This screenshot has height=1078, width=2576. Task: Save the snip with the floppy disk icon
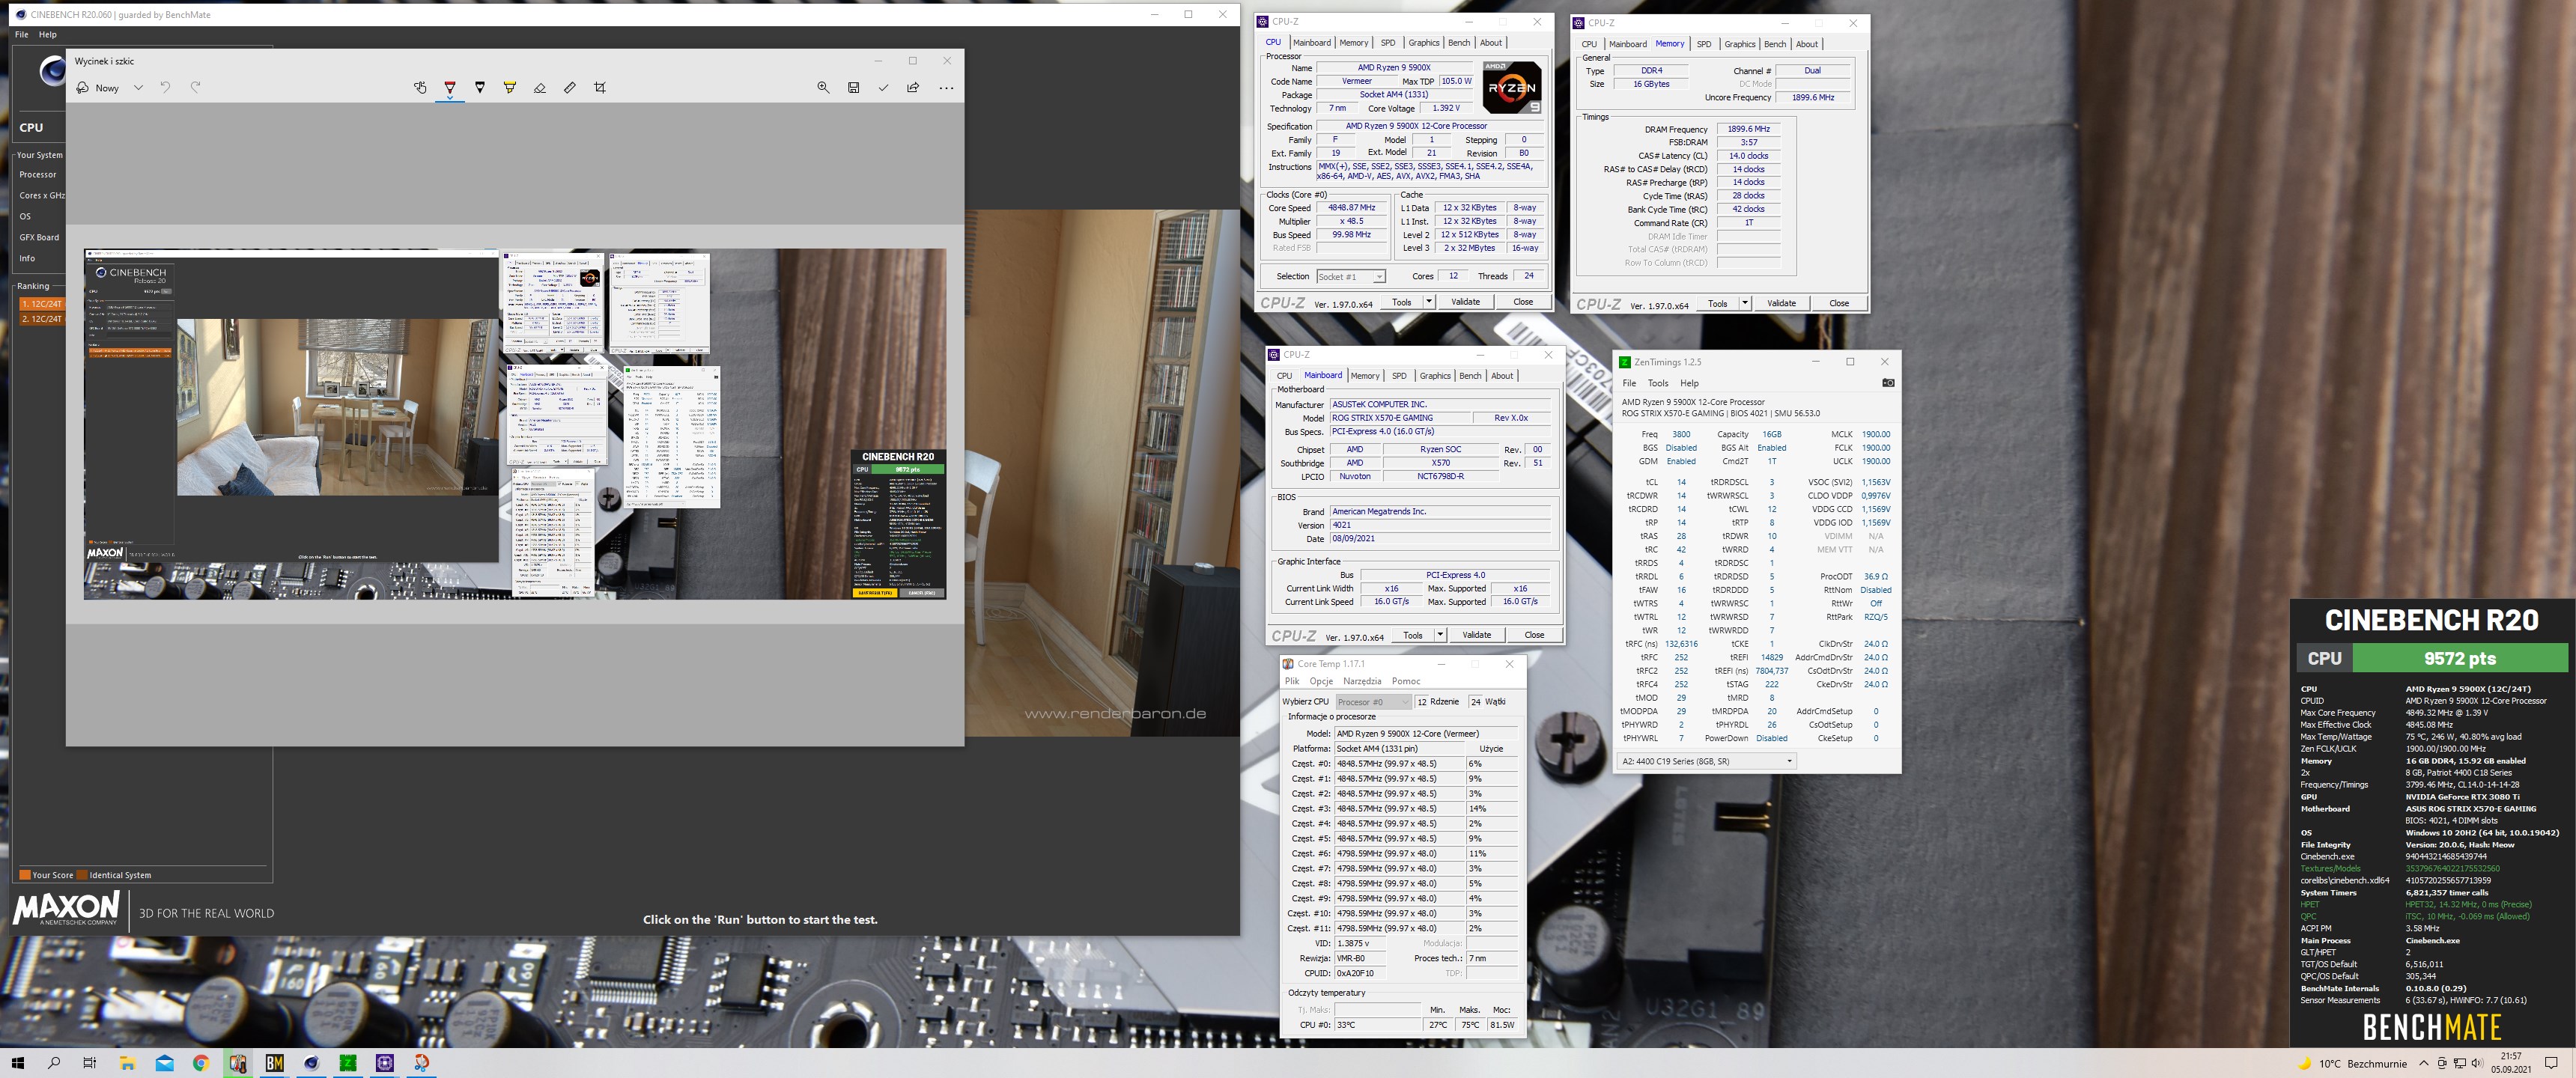coord(853,88)
